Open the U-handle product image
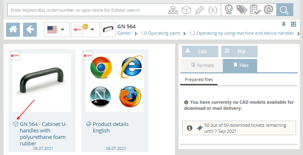303x155 pixels. 42,82
